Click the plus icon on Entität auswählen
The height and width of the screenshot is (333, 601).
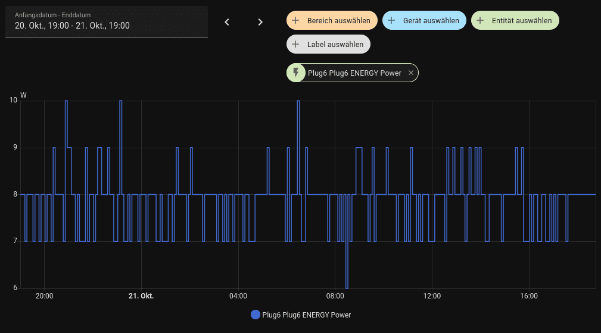(480, 20)
